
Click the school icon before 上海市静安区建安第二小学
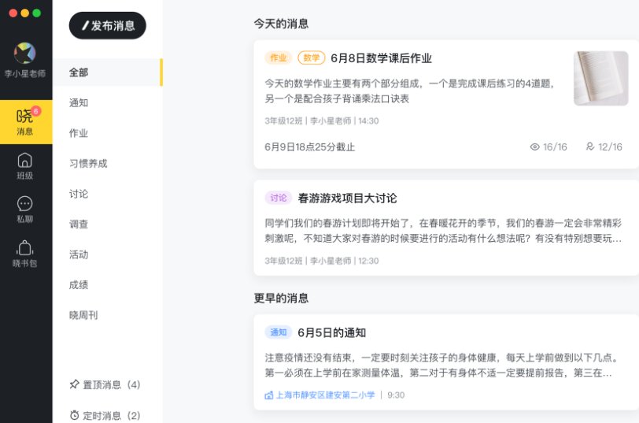pyautogui.click(x=269, y=395)
